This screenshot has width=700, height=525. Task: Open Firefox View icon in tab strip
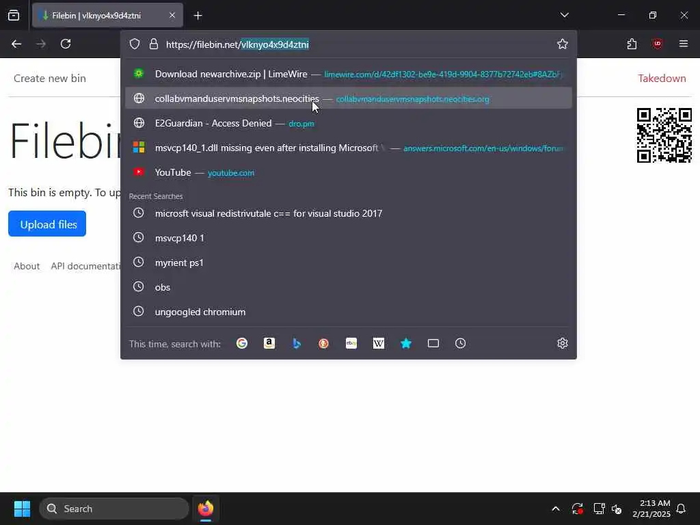[x=14, y=15]
